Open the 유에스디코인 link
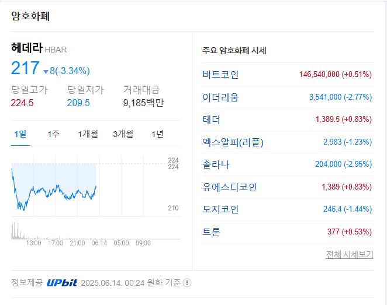Screen dimensions: 387x305 pos(230,187)
